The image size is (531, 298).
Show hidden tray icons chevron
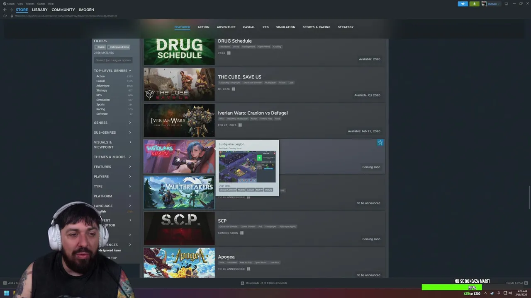(x=486, y=293)
